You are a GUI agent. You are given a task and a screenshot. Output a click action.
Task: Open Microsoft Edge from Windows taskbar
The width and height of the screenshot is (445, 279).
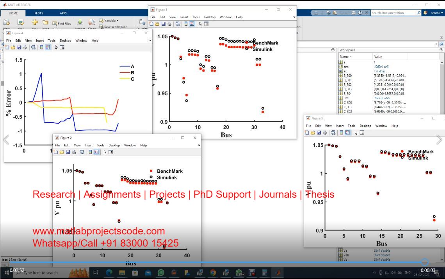[x=109, y=272]
